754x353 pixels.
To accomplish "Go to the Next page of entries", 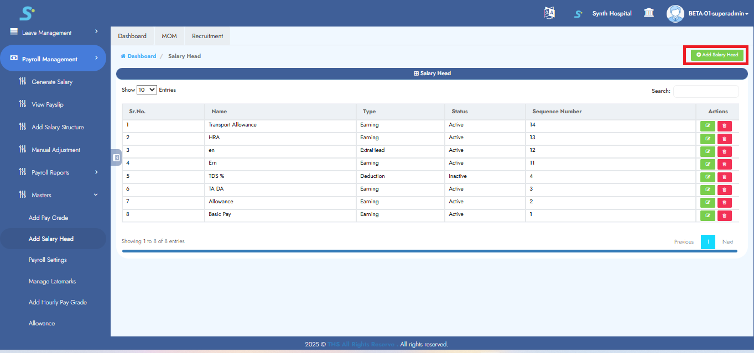I will point(727,242).
